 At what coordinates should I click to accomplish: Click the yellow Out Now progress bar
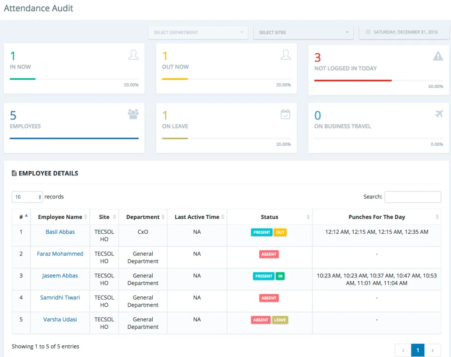[x=175, y=79]
